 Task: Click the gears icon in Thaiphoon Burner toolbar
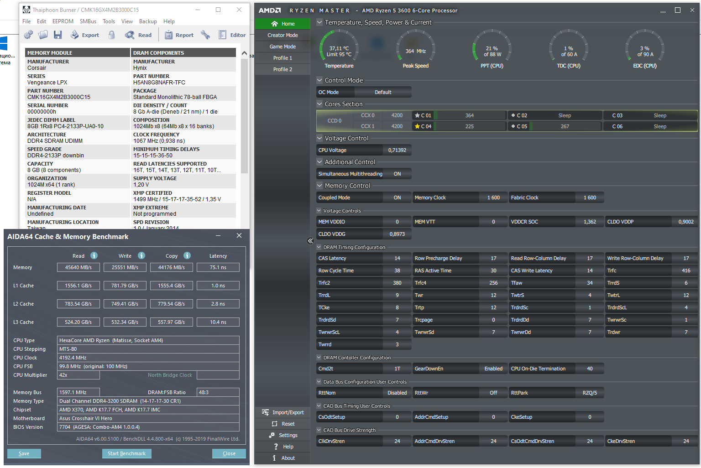pyautogui.click(x=28, y=35)
